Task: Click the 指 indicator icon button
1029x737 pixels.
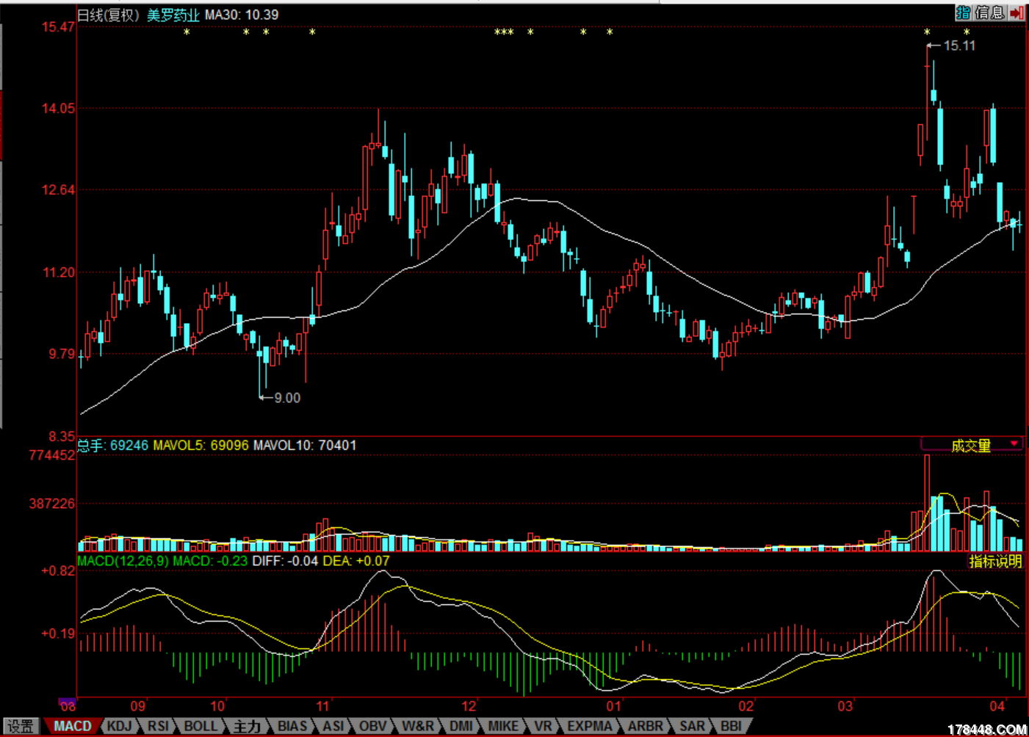Action: coord(963,12)
